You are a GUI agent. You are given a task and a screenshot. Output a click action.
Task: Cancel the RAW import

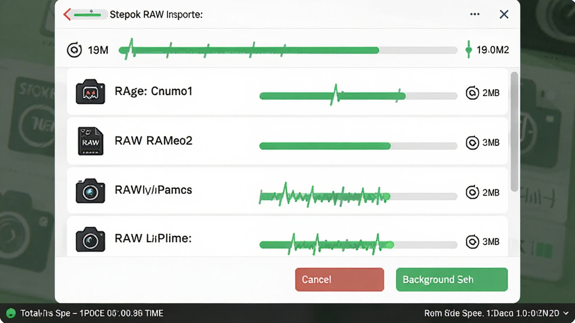[340, 279]
